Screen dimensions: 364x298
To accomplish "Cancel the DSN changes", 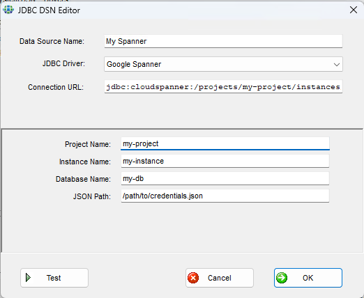I will [220, 278].
